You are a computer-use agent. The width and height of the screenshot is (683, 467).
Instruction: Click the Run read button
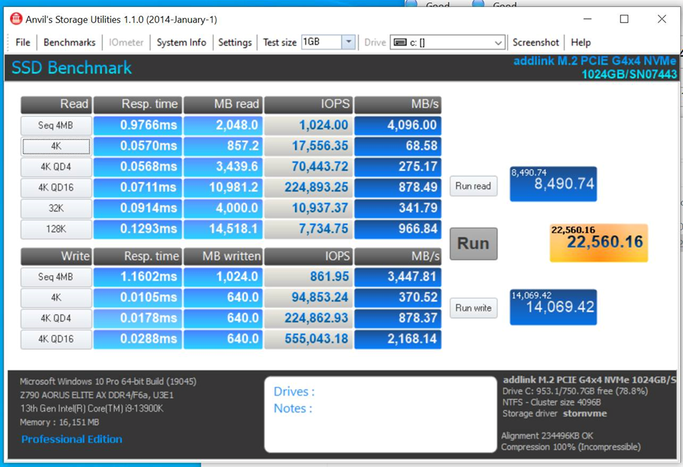pos(473,186)
